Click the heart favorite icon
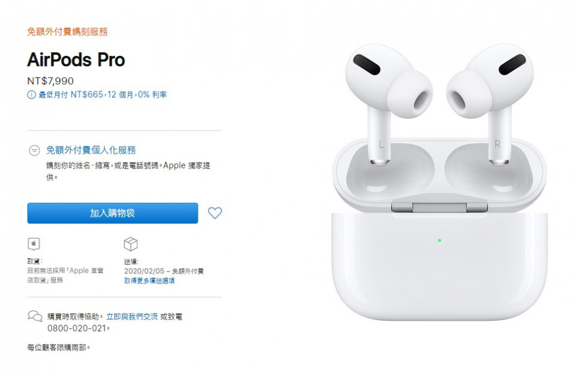This screenshot has width=577, height=370. (215, 213)
